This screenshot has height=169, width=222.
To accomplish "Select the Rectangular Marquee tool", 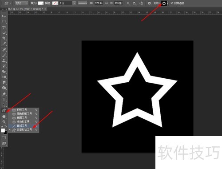I will [x=4, y=22].
